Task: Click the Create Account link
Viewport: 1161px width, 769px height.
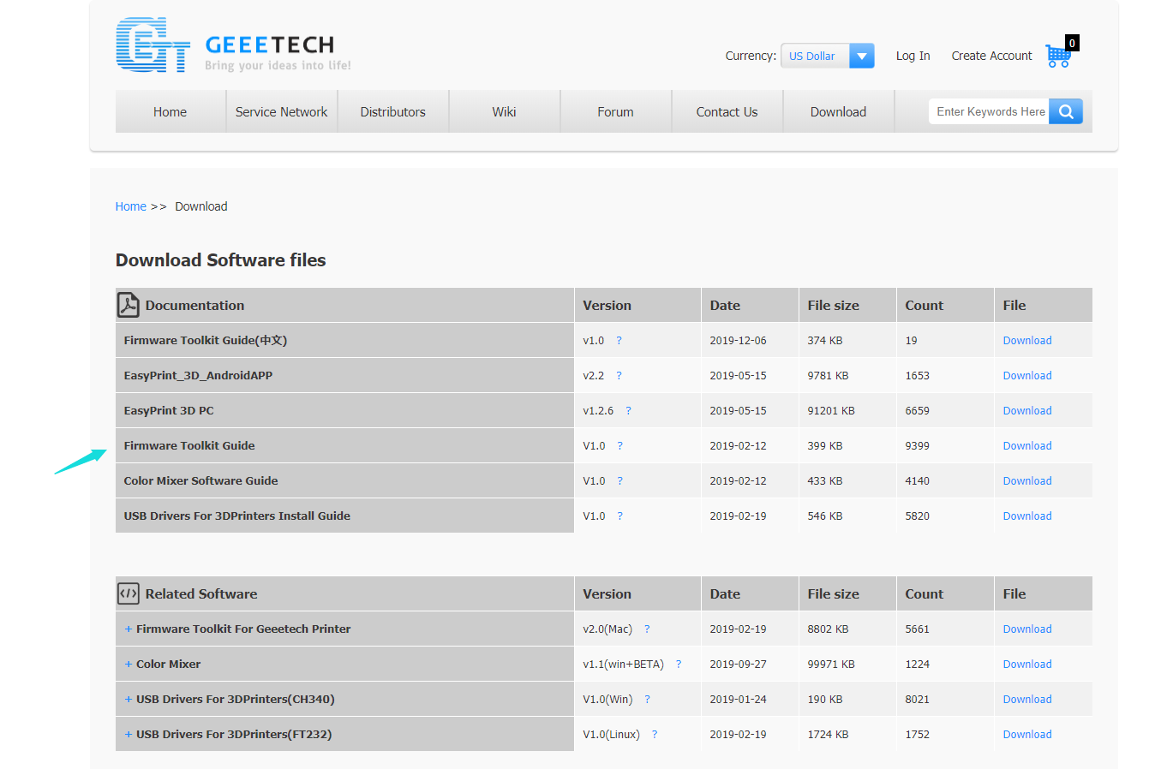Action: (x=991, y=56)
